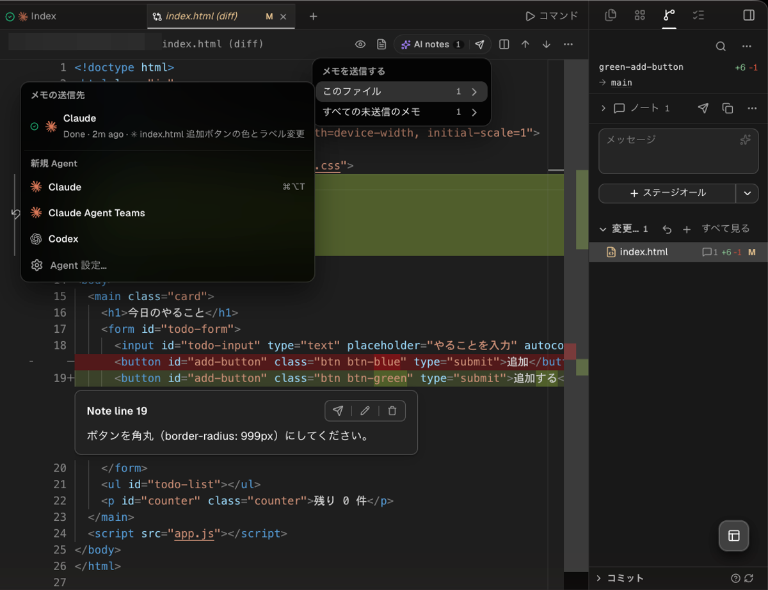Screen dimensions: 768x590
Task: Open the files panel tab
Action: [611, 15]
